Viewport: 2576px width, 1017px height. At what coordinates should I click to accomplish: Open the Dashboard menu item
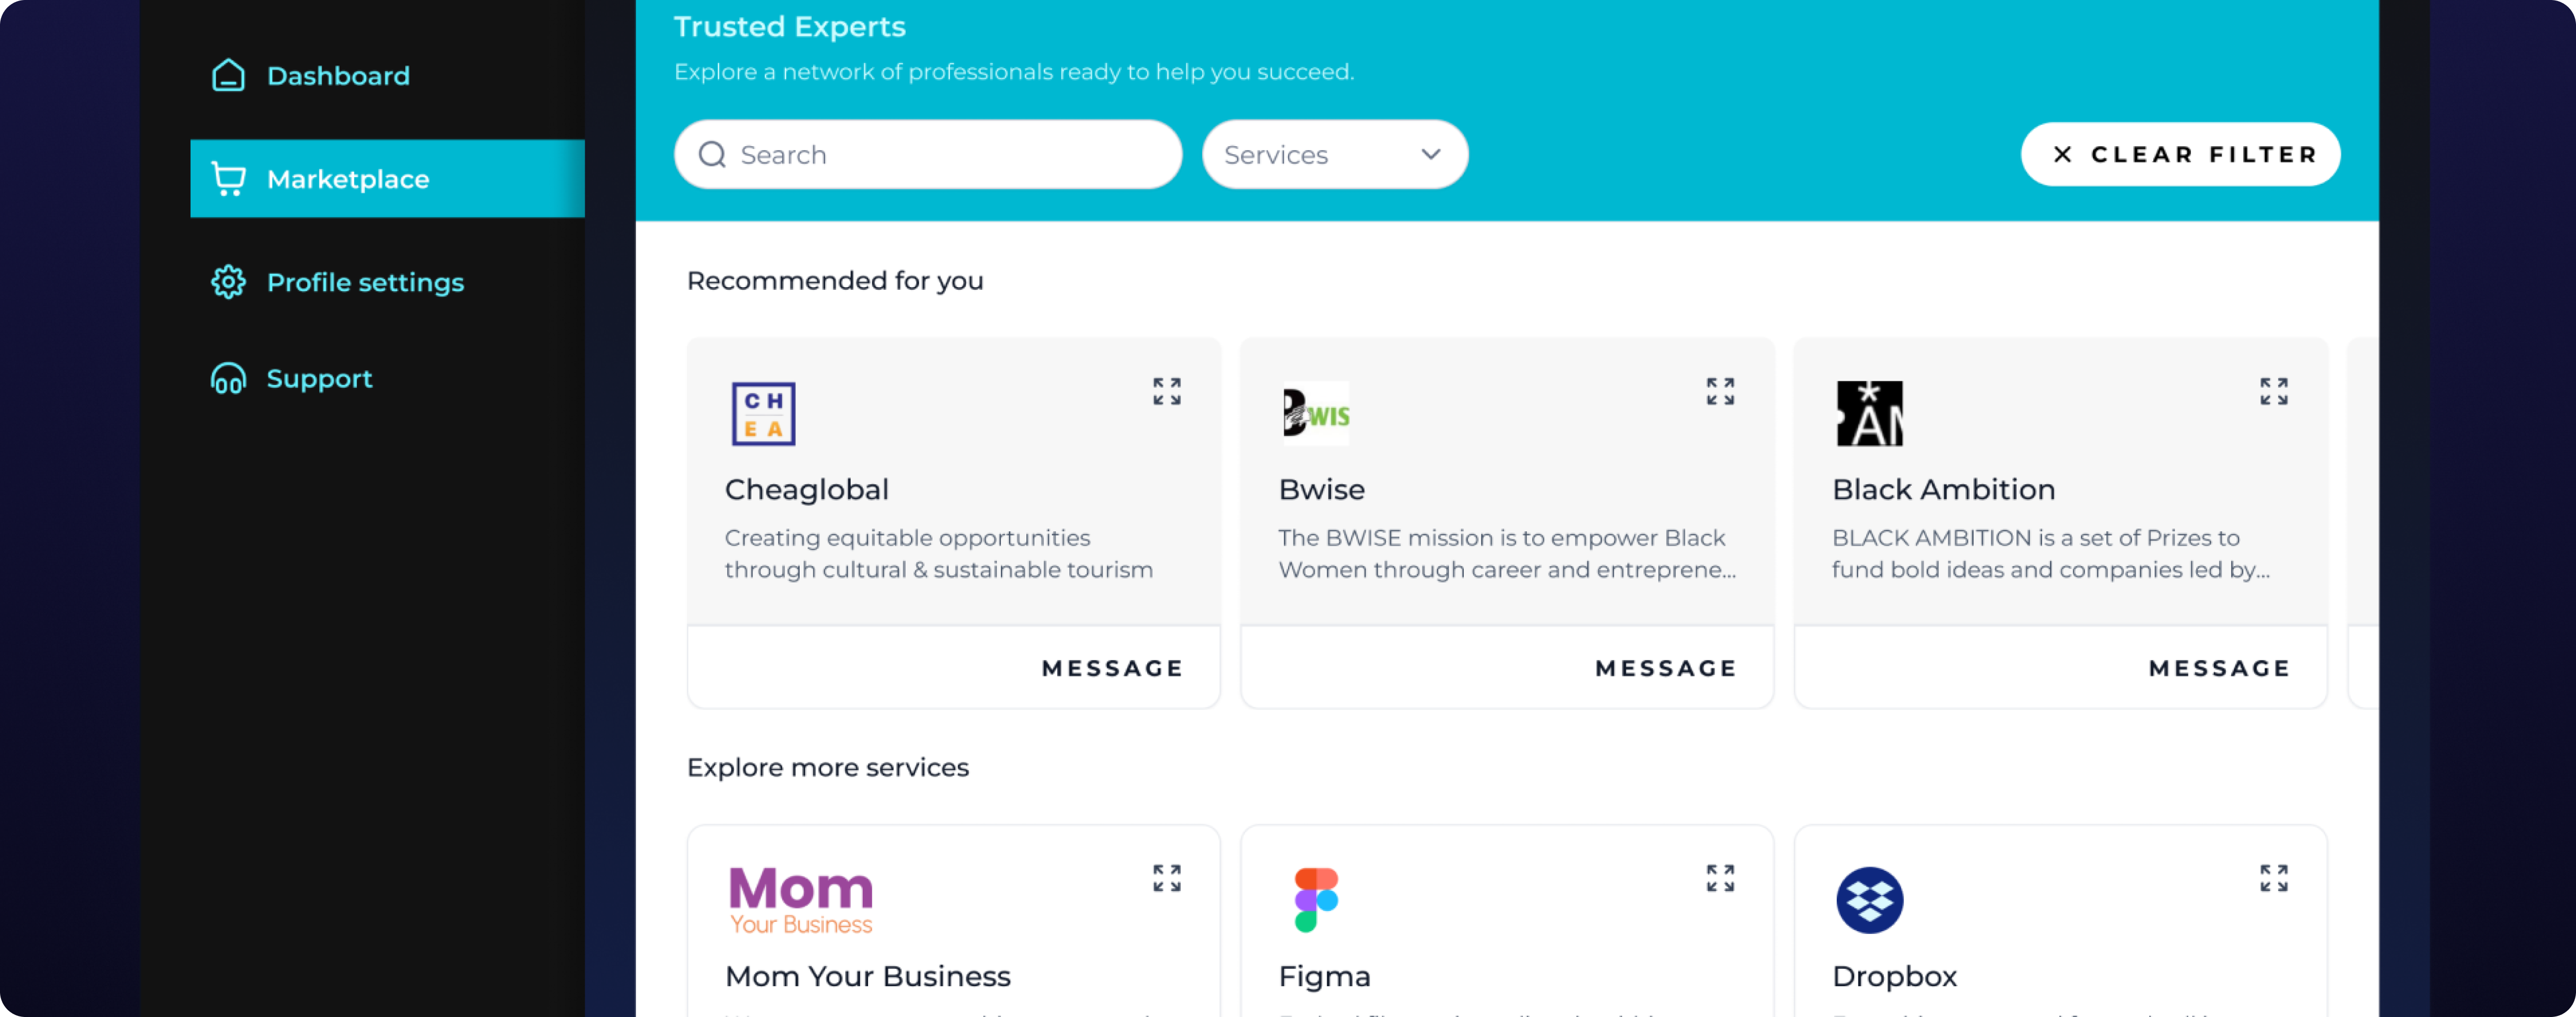coord(338,76)
